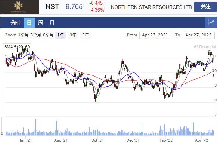Set zoom range to 6个月
Screen dimensions: 217x149
point(48,35)
